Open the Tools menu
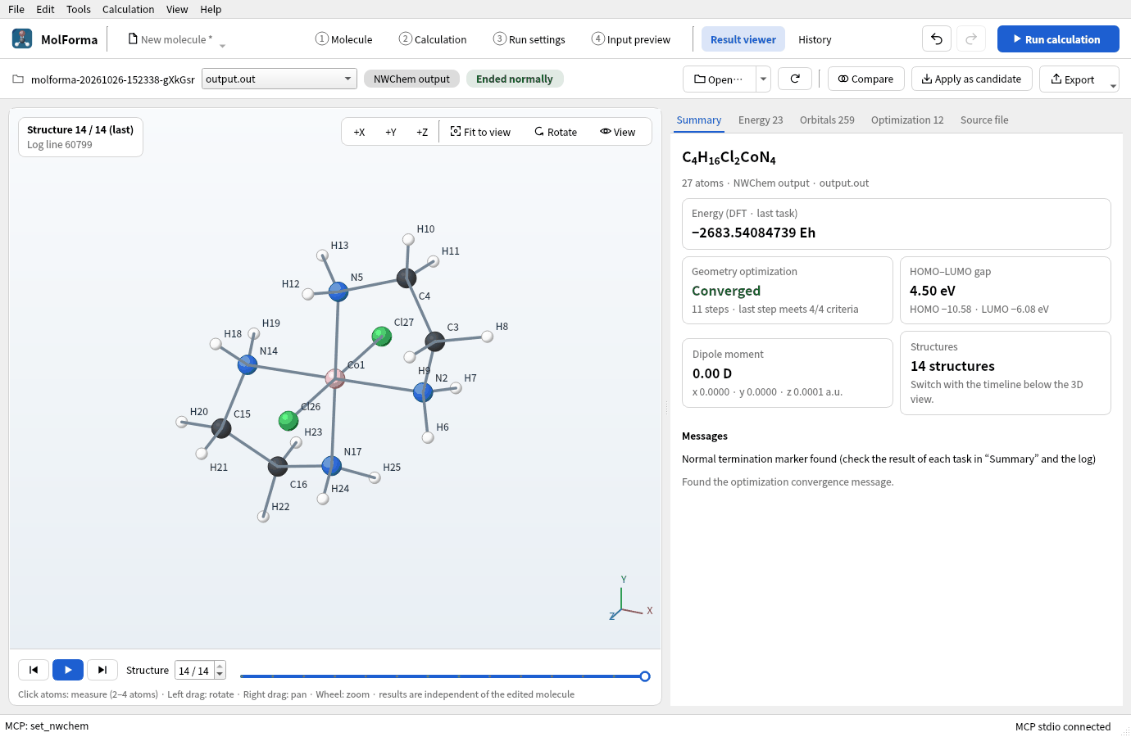Screen dimensions: 1131x737 pyautogui.click(x=79, y=9)
